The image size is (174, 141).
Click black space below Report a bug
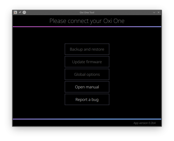pyautogui.click(x=87, y=112)
